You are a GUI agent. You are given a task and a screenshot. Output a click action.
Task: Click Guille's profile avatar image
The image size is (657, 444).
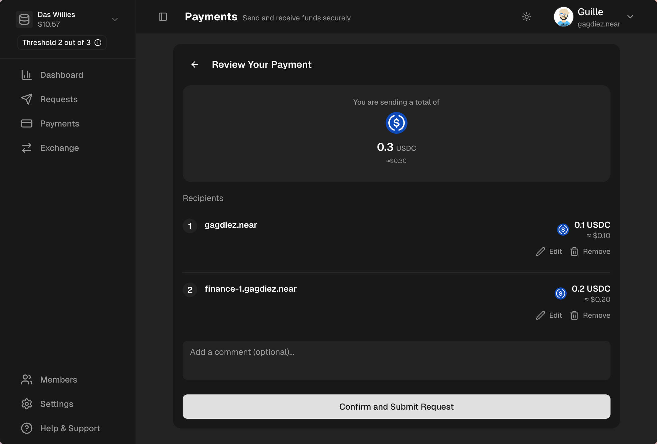coord(564,17)
